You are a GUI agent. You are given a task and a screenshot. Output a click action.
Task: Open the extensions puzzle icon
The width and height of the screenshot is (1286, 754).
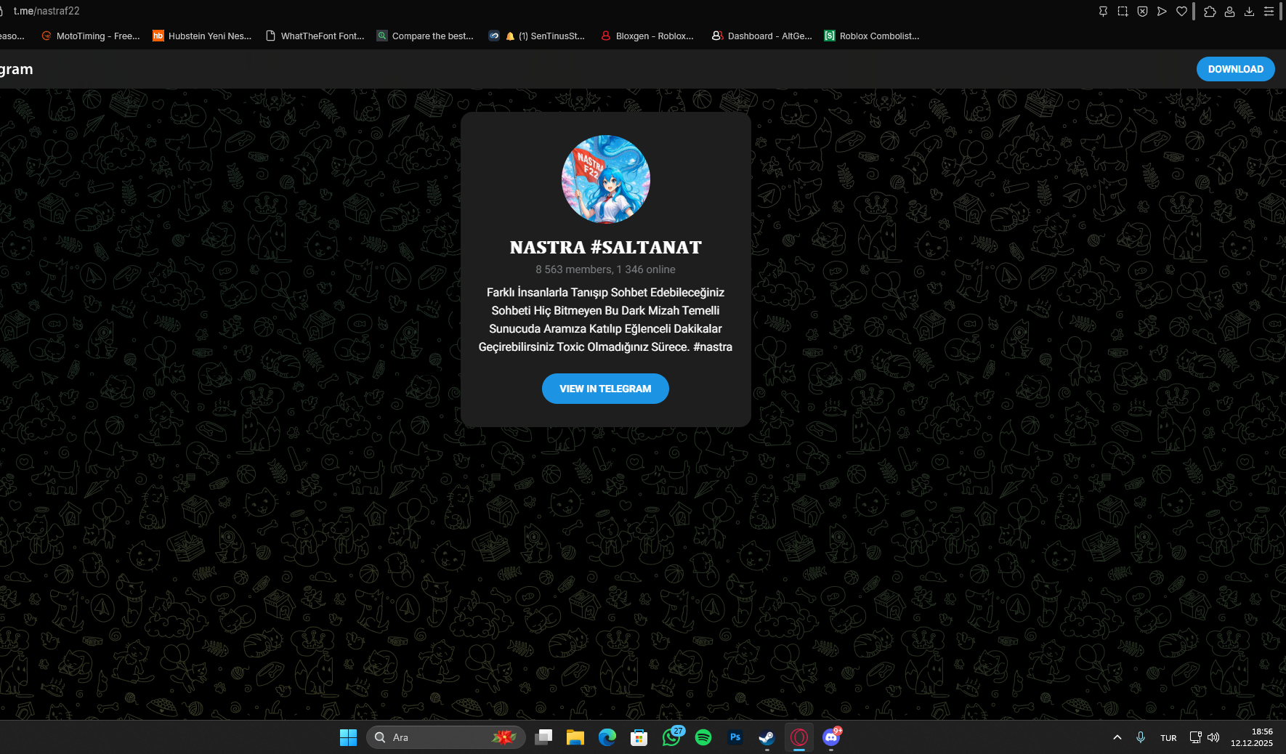click(1210, 11)
